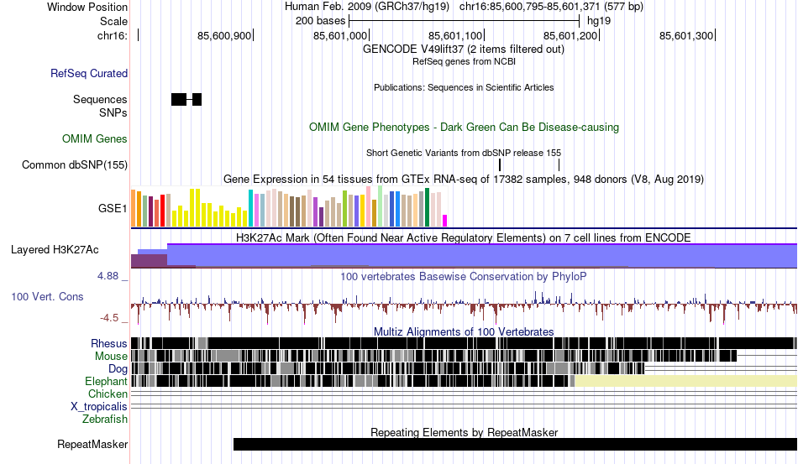Viewport: 798px width, 464px height.
Task: Click the hg19 assembly label
Action: (598, 21)
